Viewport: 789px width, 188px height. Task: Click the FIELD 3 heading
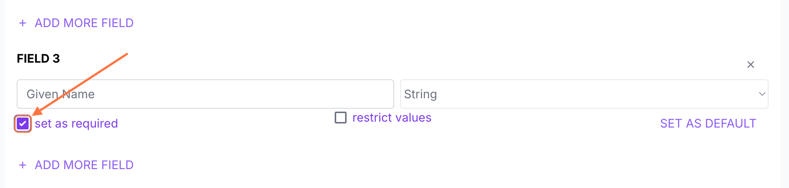(38, 59)
